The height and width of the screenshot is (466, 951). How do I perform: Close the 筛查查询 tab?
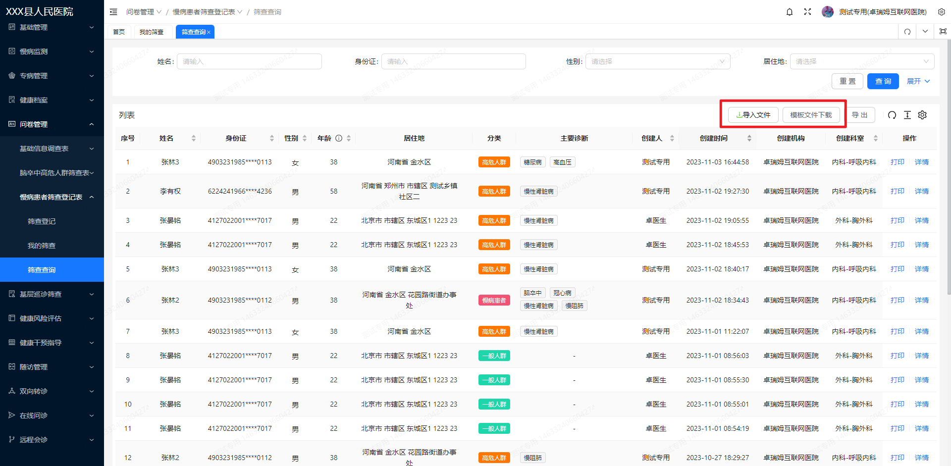(209, 32)
